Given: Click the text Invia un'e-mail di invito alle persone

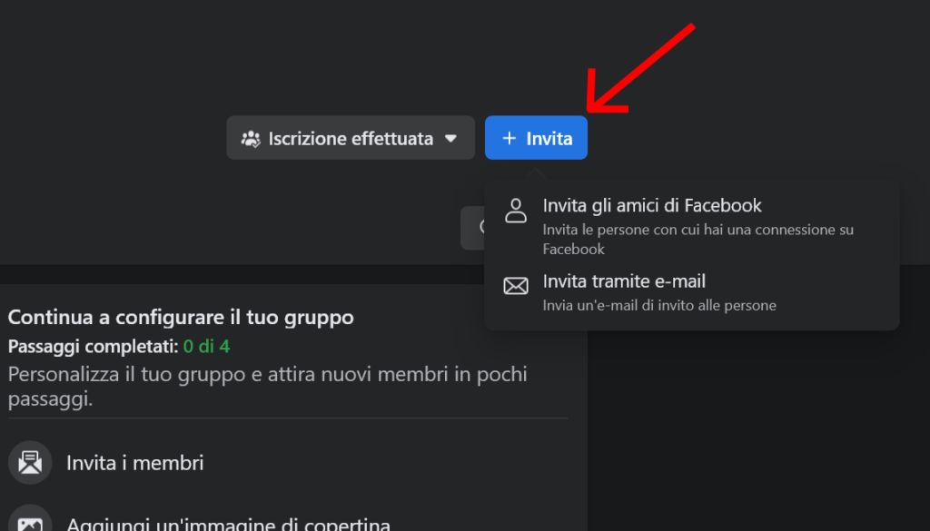Looking at the screenshot, I should click(659, 305).
